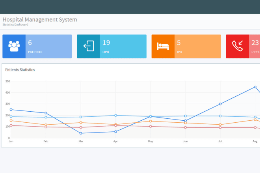Screen dimensions: 260x173
Task: Select dark blue data point at Feb
Action: [46, 113]
